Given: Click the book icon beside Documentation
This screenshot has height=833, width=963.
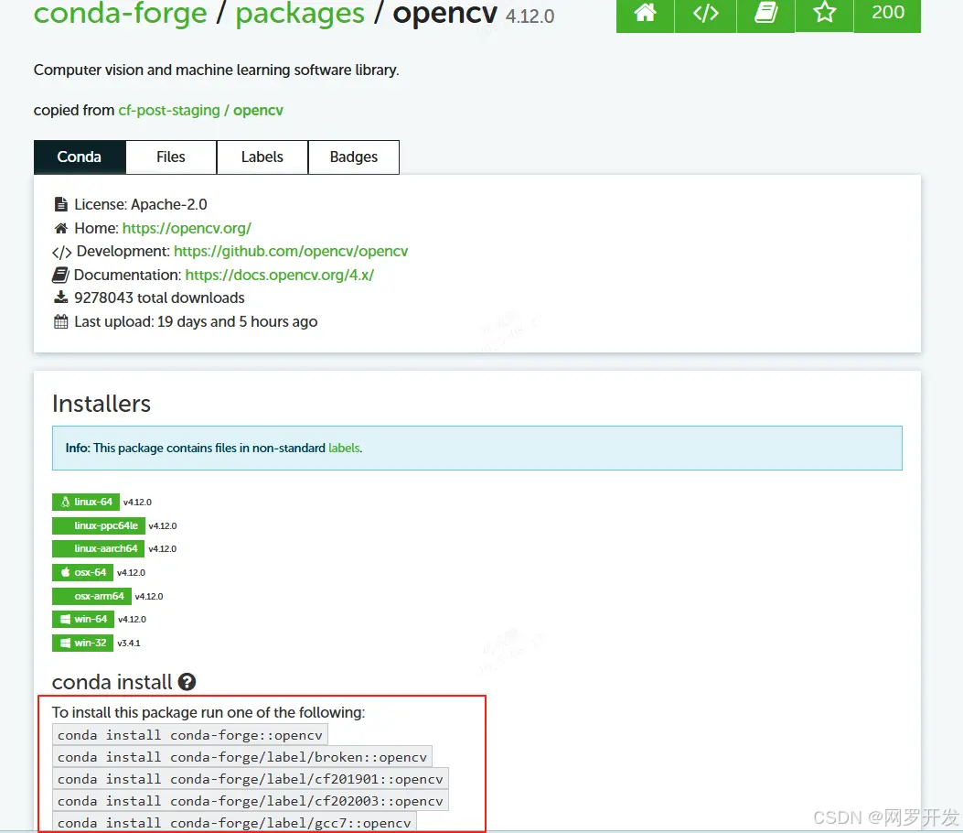Looking at the screenshot, I should point(60,275).
